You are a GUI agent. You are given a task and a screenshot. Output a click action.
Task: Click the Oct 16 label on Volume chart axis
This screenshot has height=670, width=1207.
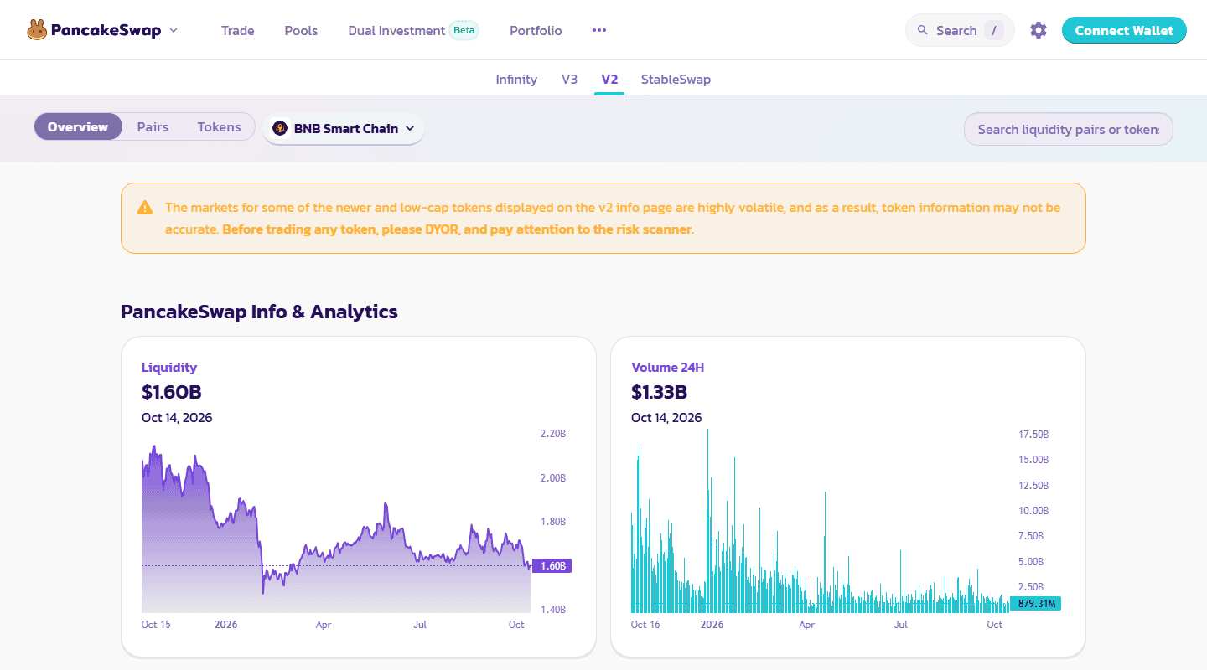pyautogui.click(x=645, y=625)
